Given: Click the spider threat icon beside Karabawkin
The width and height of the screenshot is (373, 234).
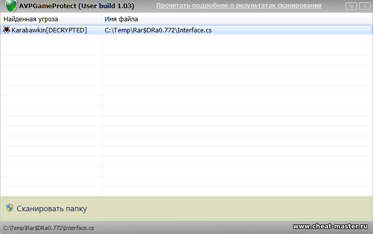Looking at the screenshot, I should (x=6, y=30).
